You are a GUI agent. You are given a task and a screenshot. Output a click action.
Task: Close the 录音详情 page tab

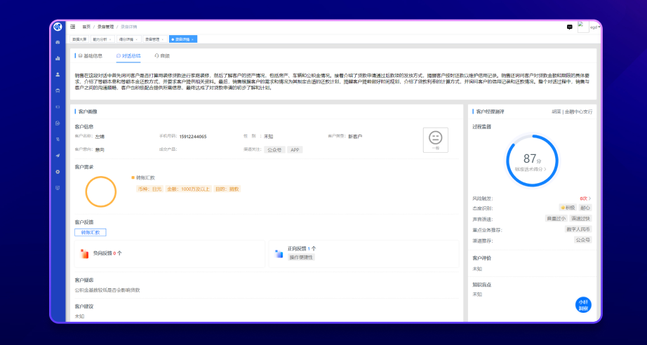193,39
